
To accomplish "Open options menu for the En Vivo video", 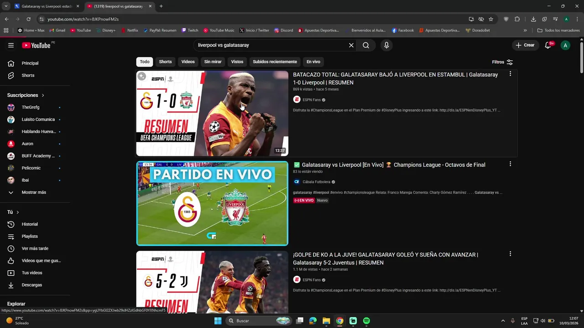I will click(x=510, y=164).
